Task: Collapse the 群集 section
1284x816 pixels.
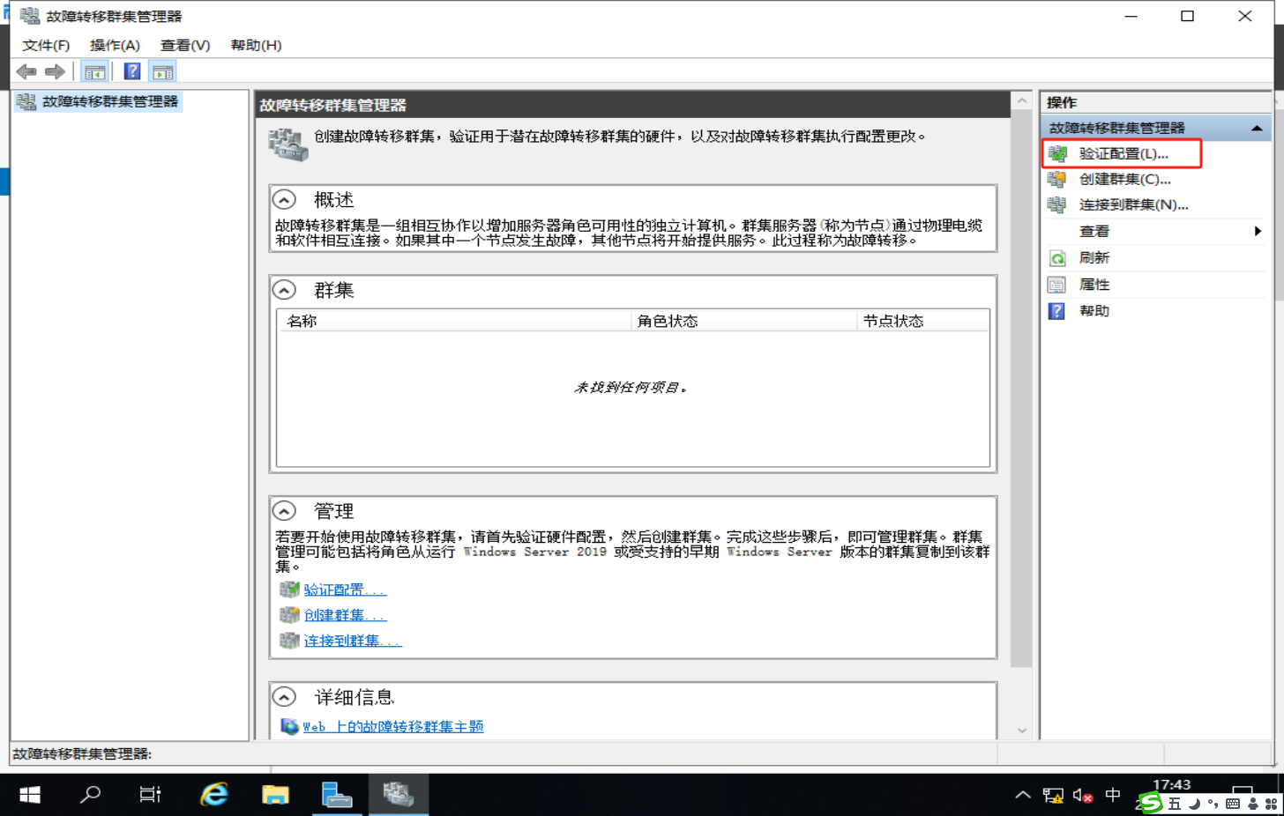Action: (x=284, y=289)
